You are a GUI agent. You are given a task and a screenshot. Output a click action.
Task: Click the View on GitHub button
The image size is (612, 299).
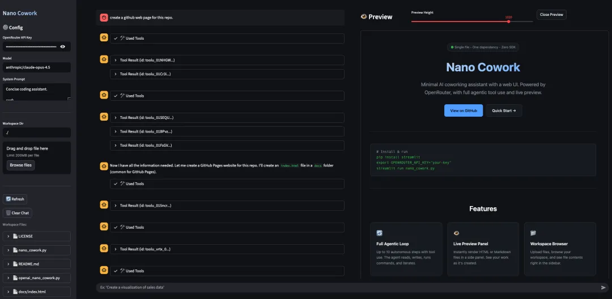point(464,110)
